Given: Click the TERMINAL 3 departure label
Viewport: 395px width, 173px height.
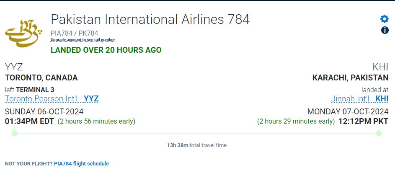Looking at the screenshot, I should coord(35,90).
